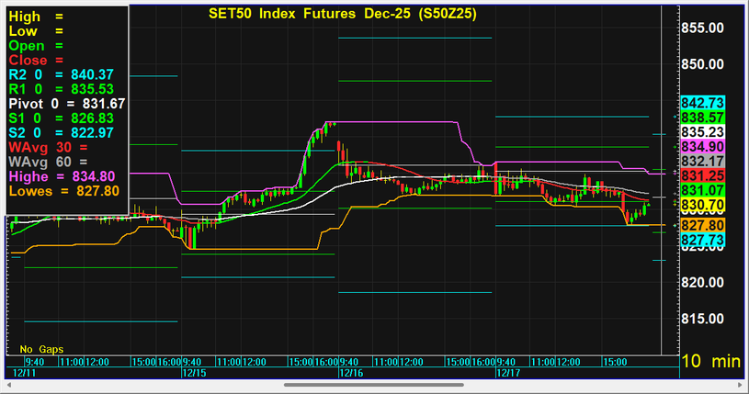Click the Highe = 834.80 legend entry
This screenshot has width=749, height=394.
point(62,176)
